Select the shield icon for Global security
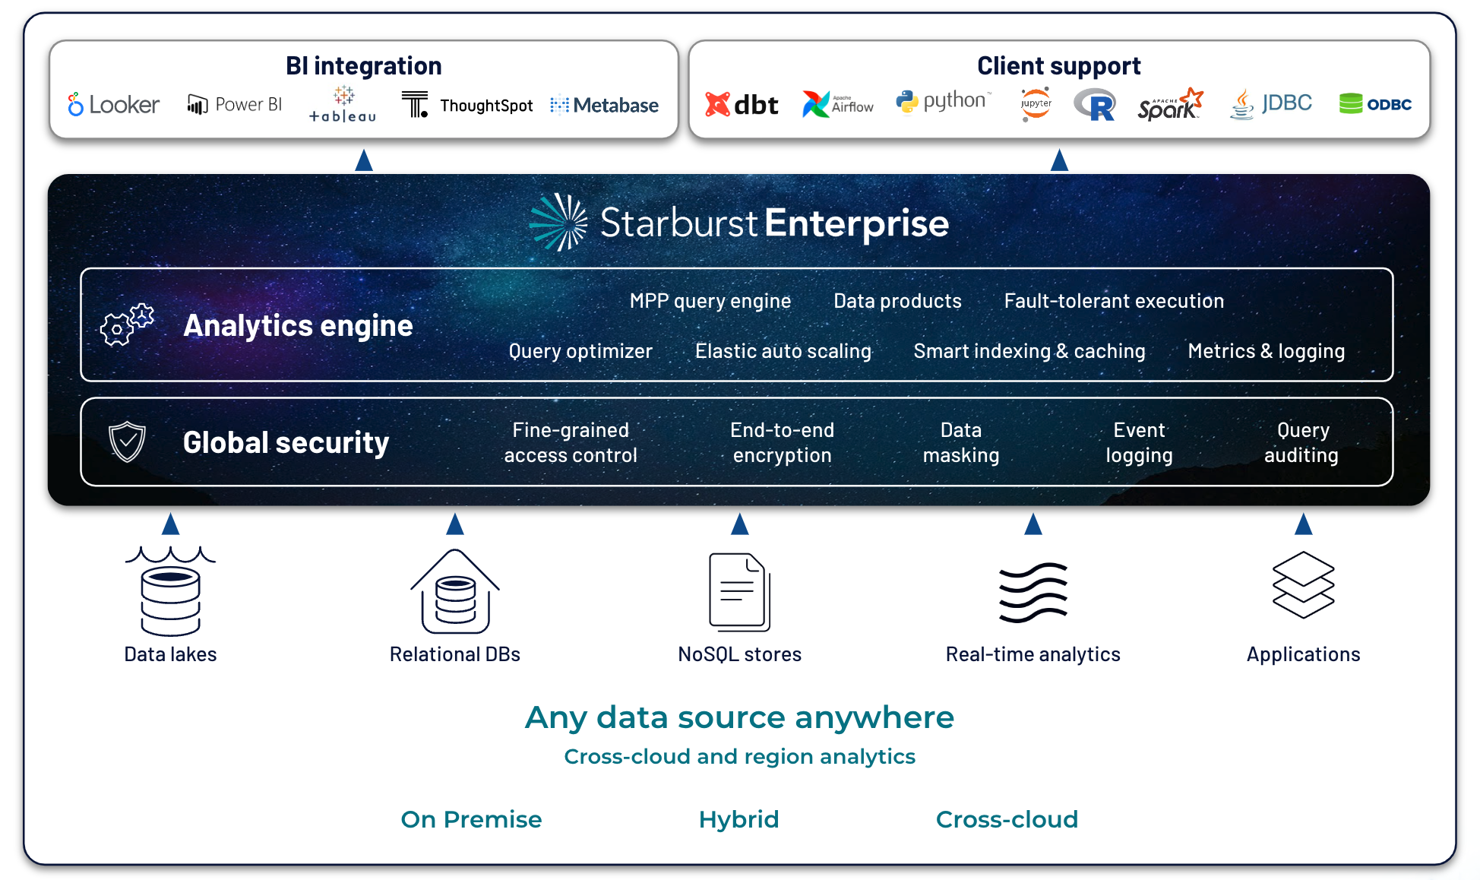 [128, 442]
